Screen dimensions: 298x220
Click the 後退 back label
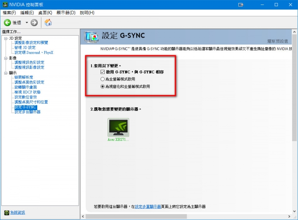point(17,23)
